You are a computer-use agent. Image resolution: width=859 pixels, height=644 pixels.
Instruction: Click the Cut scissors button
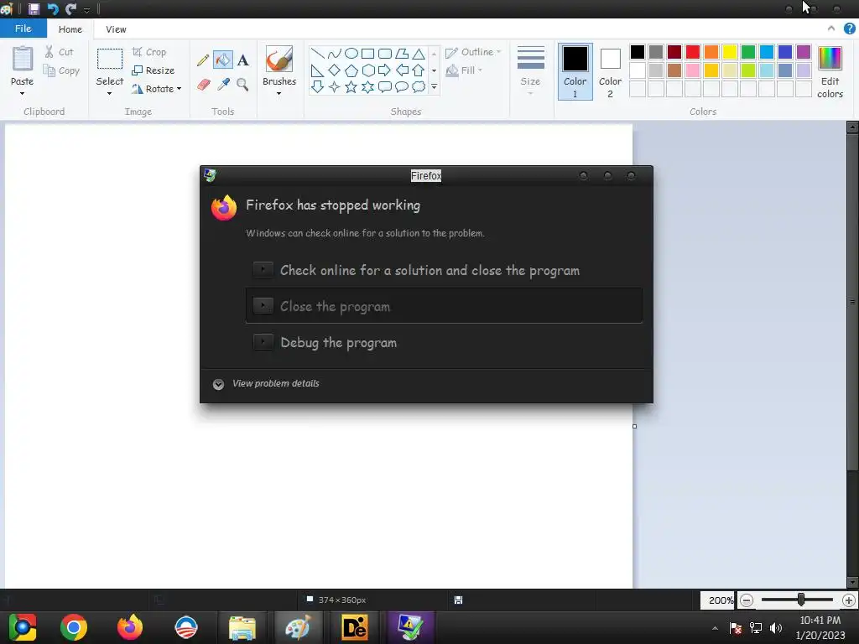[59, 52]
